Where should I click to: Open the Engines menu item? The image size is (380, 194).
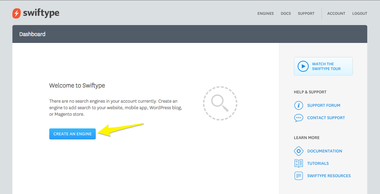(265, 14)
